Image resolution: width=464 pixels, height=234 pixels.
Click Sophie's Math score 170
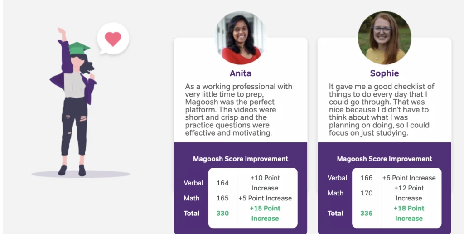click(366, 193)
